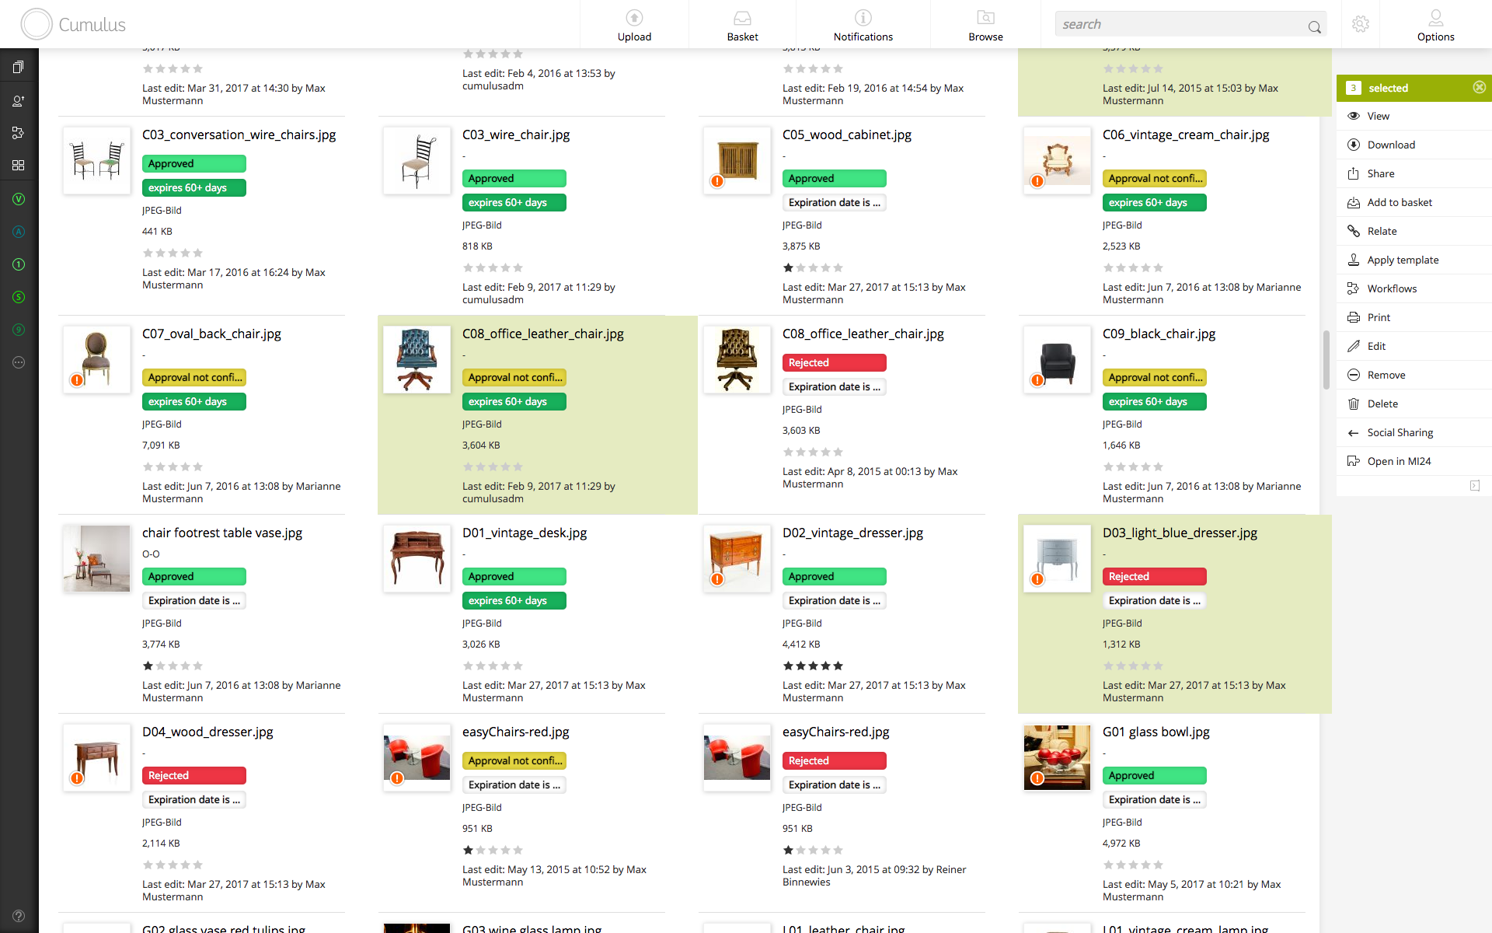Open C03_conversation_wire_chairs.jpg title link
The image size is (1492, 933).
pos(239,135)
